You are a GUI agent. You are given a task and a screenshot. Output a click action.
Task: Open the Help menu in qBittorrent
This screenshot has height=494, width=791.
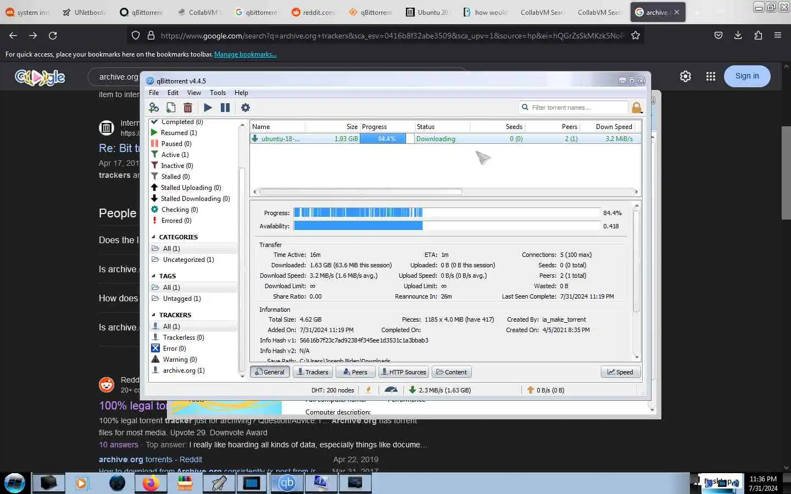click(x=241, y=93)
